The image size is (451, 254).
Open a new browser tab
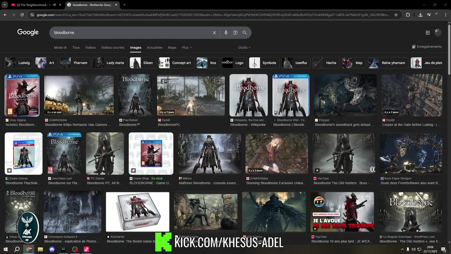124,5
